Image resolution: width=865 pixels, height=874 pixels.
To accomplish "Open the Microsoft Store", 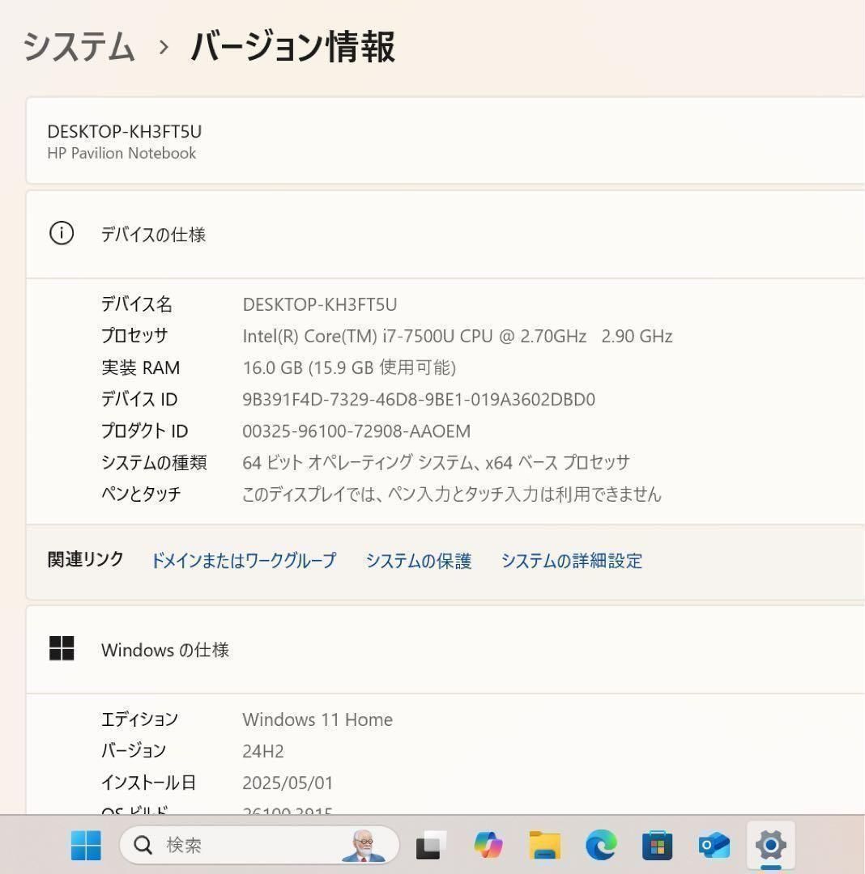I will click(x=657, y=845).
